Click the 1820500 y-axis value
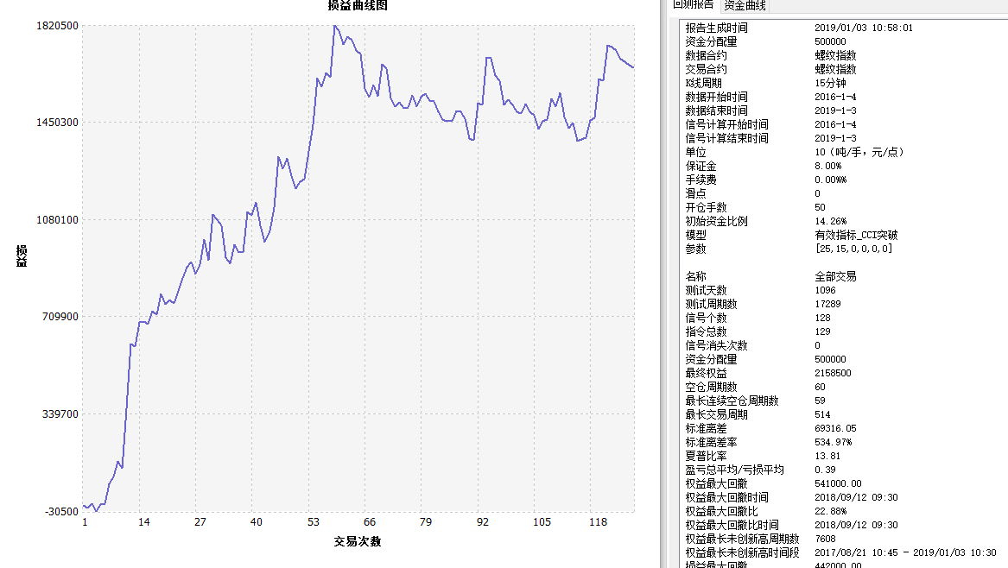The height and width of the screenshot is (568, 1008). click(57, 26)
